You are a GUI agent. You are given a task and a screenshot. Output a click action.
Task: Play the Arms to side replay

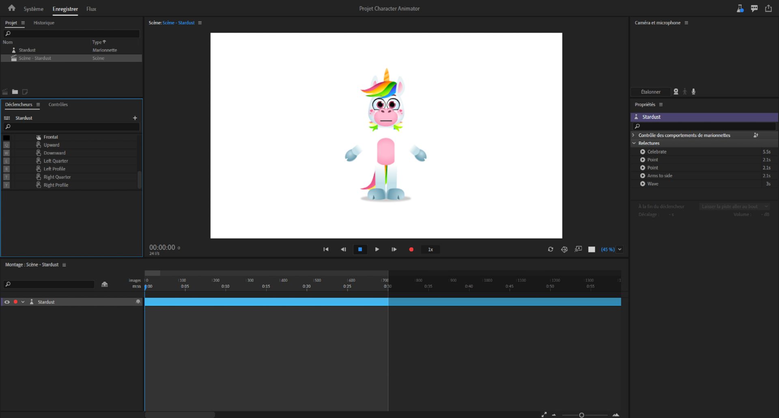(643, 176)
